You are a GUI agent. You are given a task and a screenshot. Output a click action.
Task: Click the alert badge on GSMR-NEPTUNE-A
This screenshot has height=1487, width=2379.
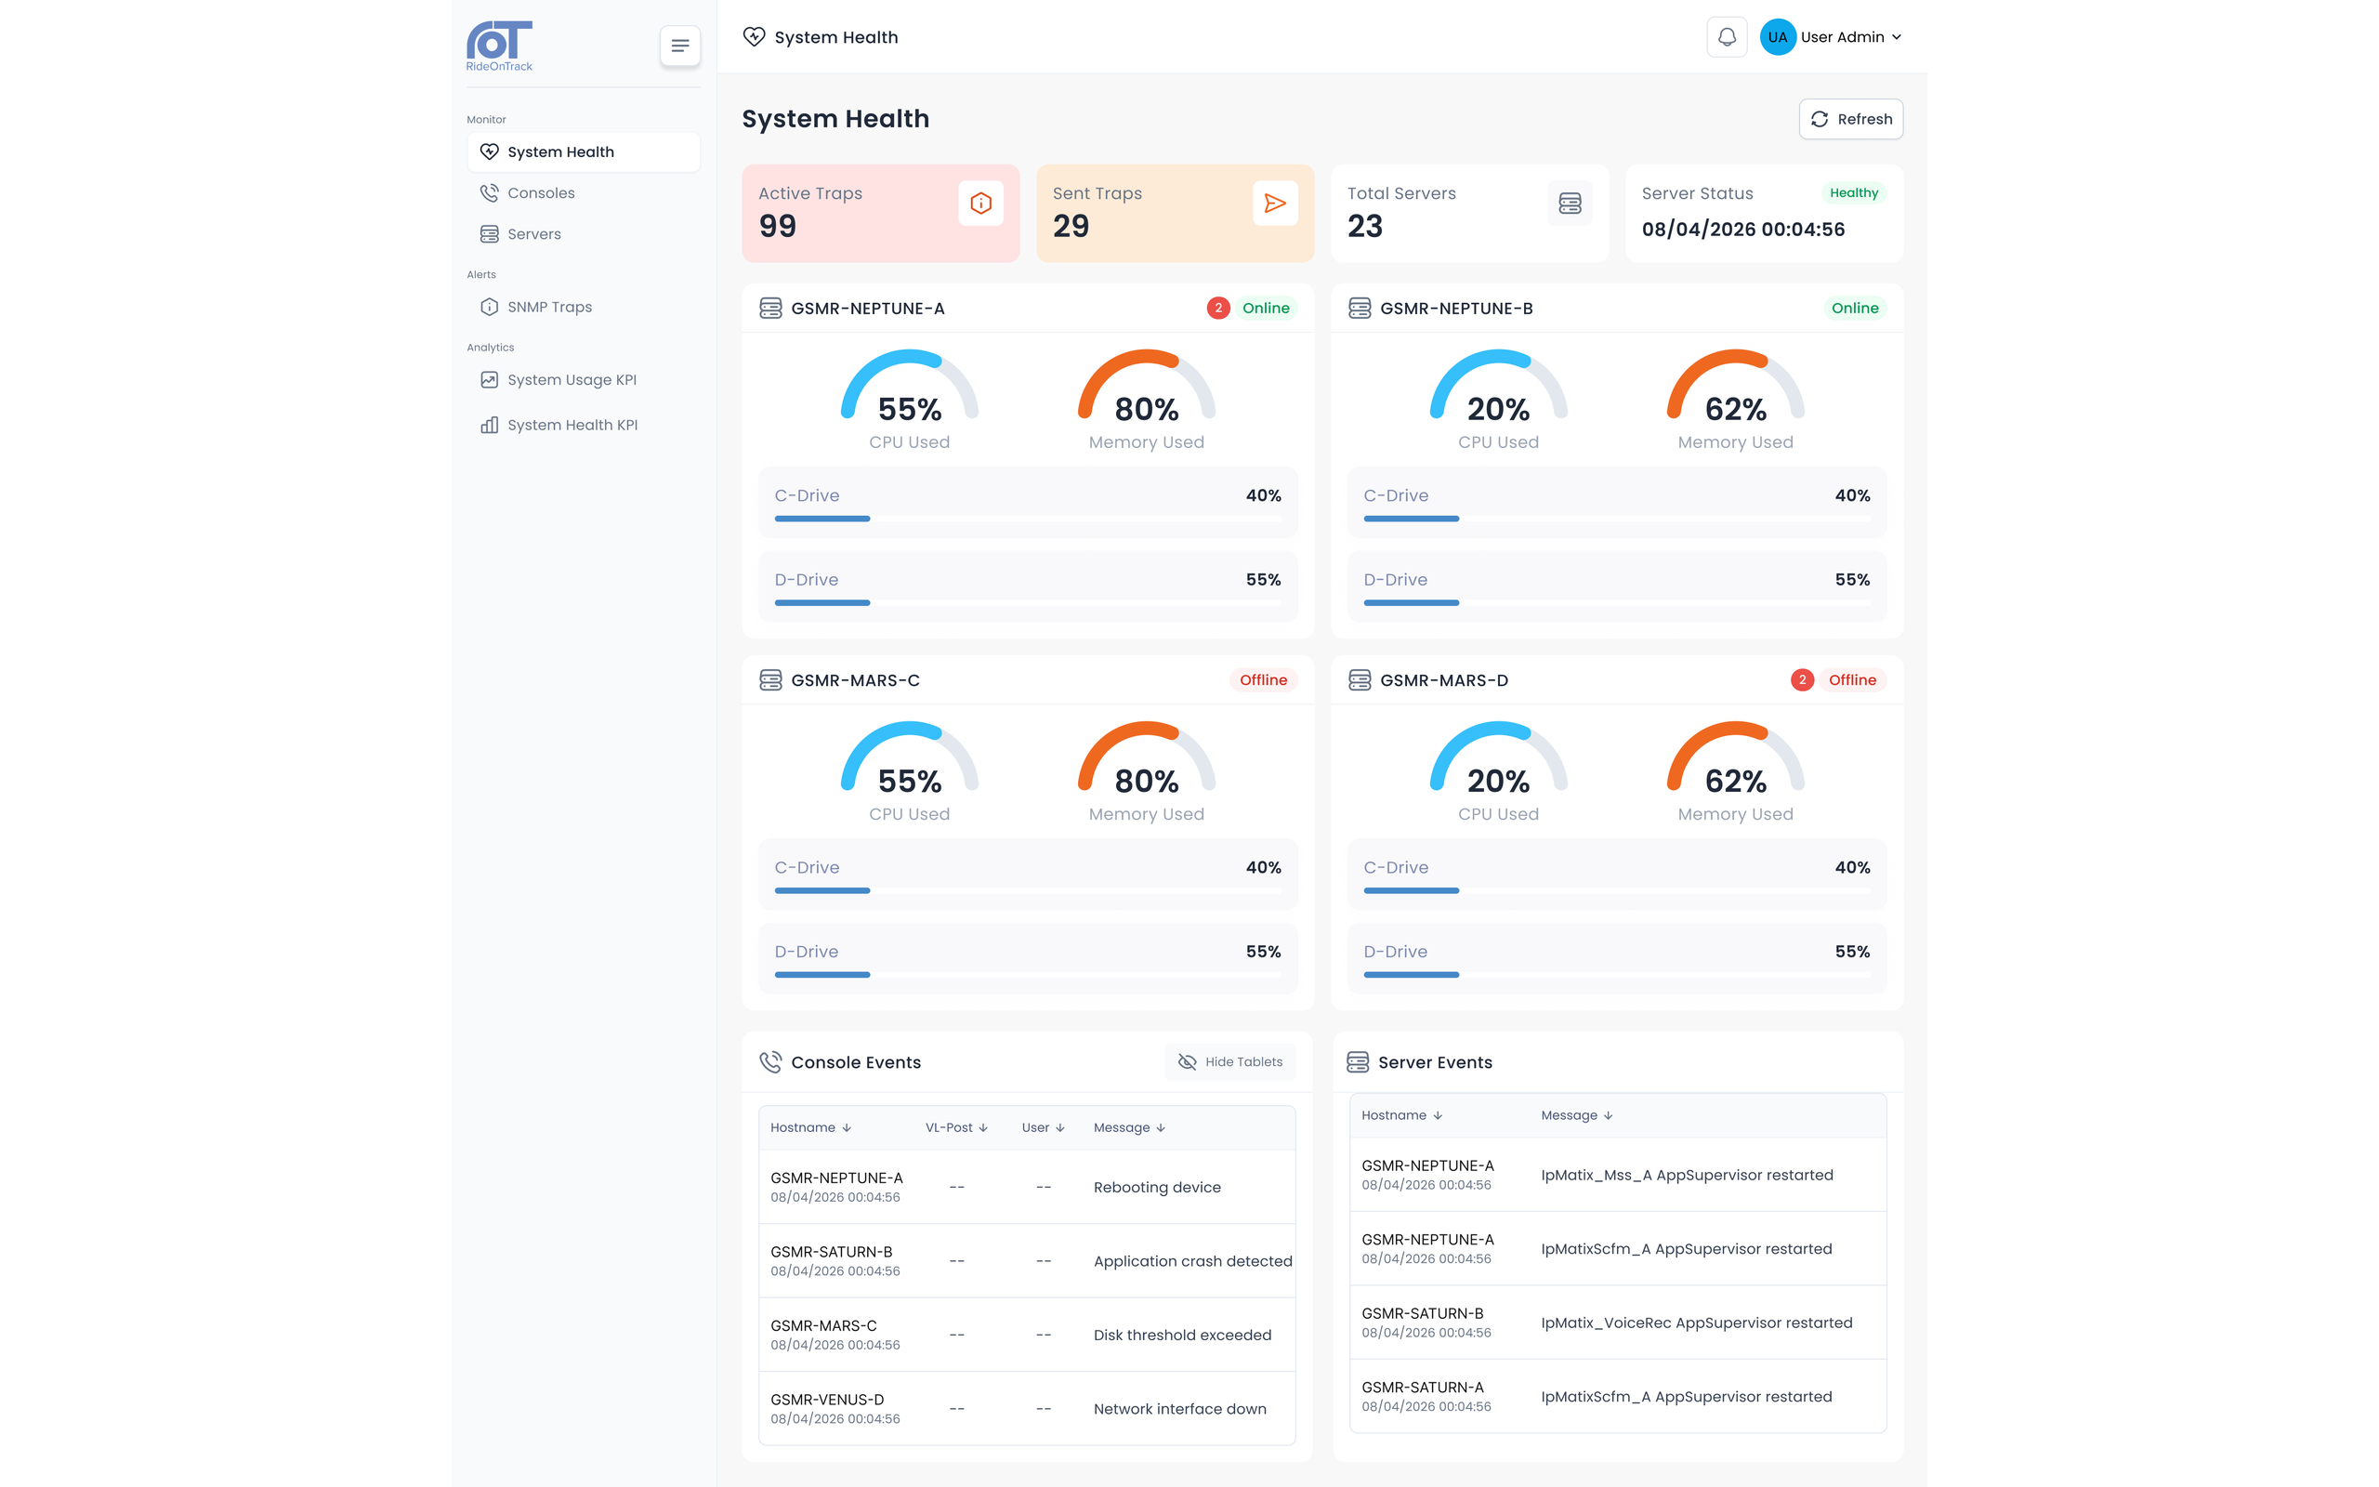tap(1218, 309)
